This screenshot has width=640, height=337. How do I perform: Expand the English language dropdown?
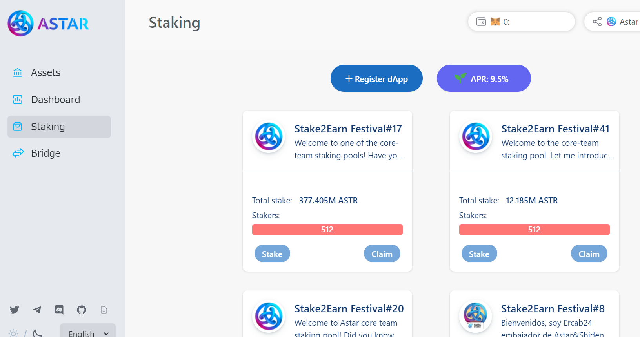point(88,333)
